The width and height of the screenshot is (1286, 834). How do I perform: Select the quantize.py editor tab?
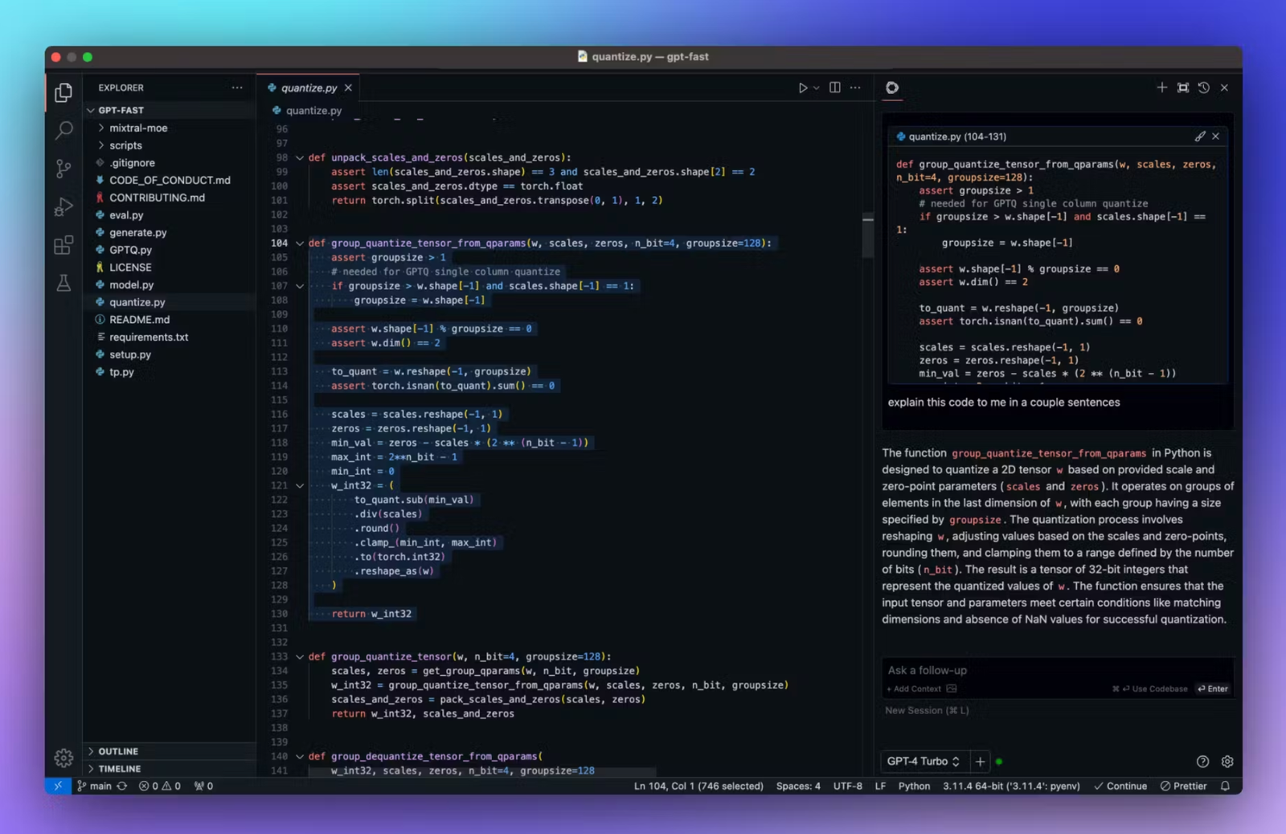click(309, 88)
